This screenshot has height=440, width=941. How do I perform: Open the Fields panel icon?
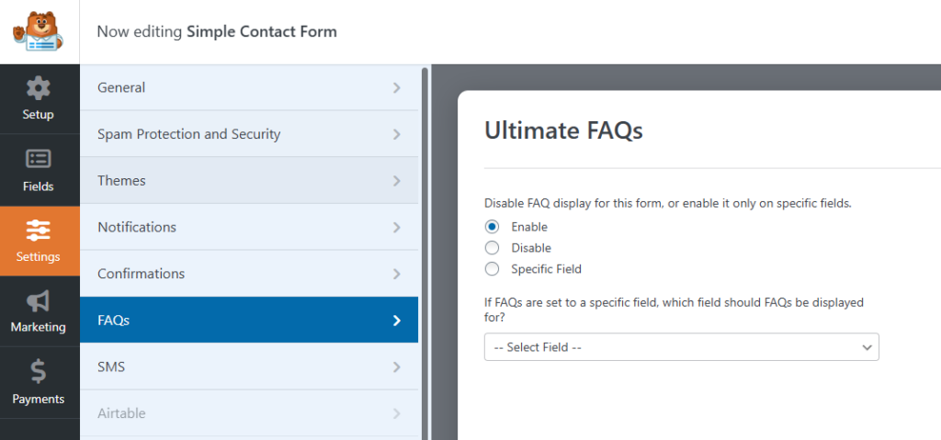click(38, 160)
